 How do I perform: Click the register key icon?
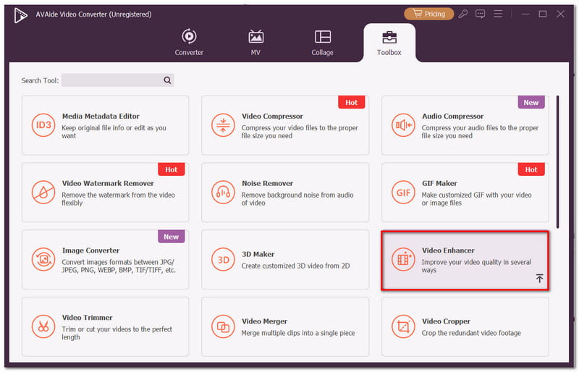[x=462, y=14]
